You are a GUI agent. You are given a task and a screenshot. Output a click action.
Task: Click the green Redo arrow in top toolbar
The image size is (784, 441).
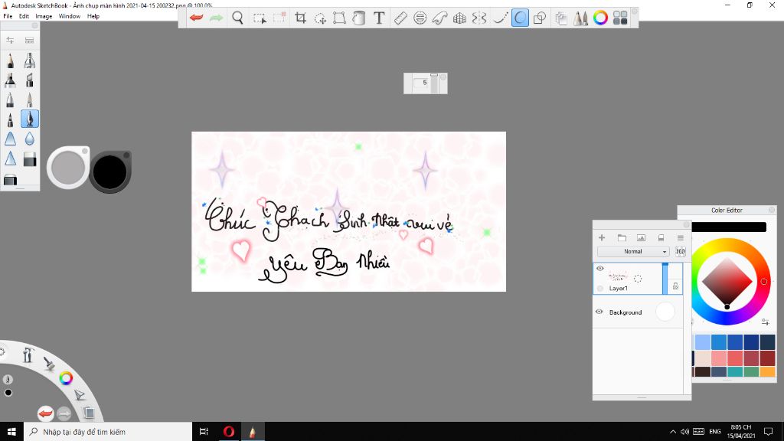[x=217, y=18]
